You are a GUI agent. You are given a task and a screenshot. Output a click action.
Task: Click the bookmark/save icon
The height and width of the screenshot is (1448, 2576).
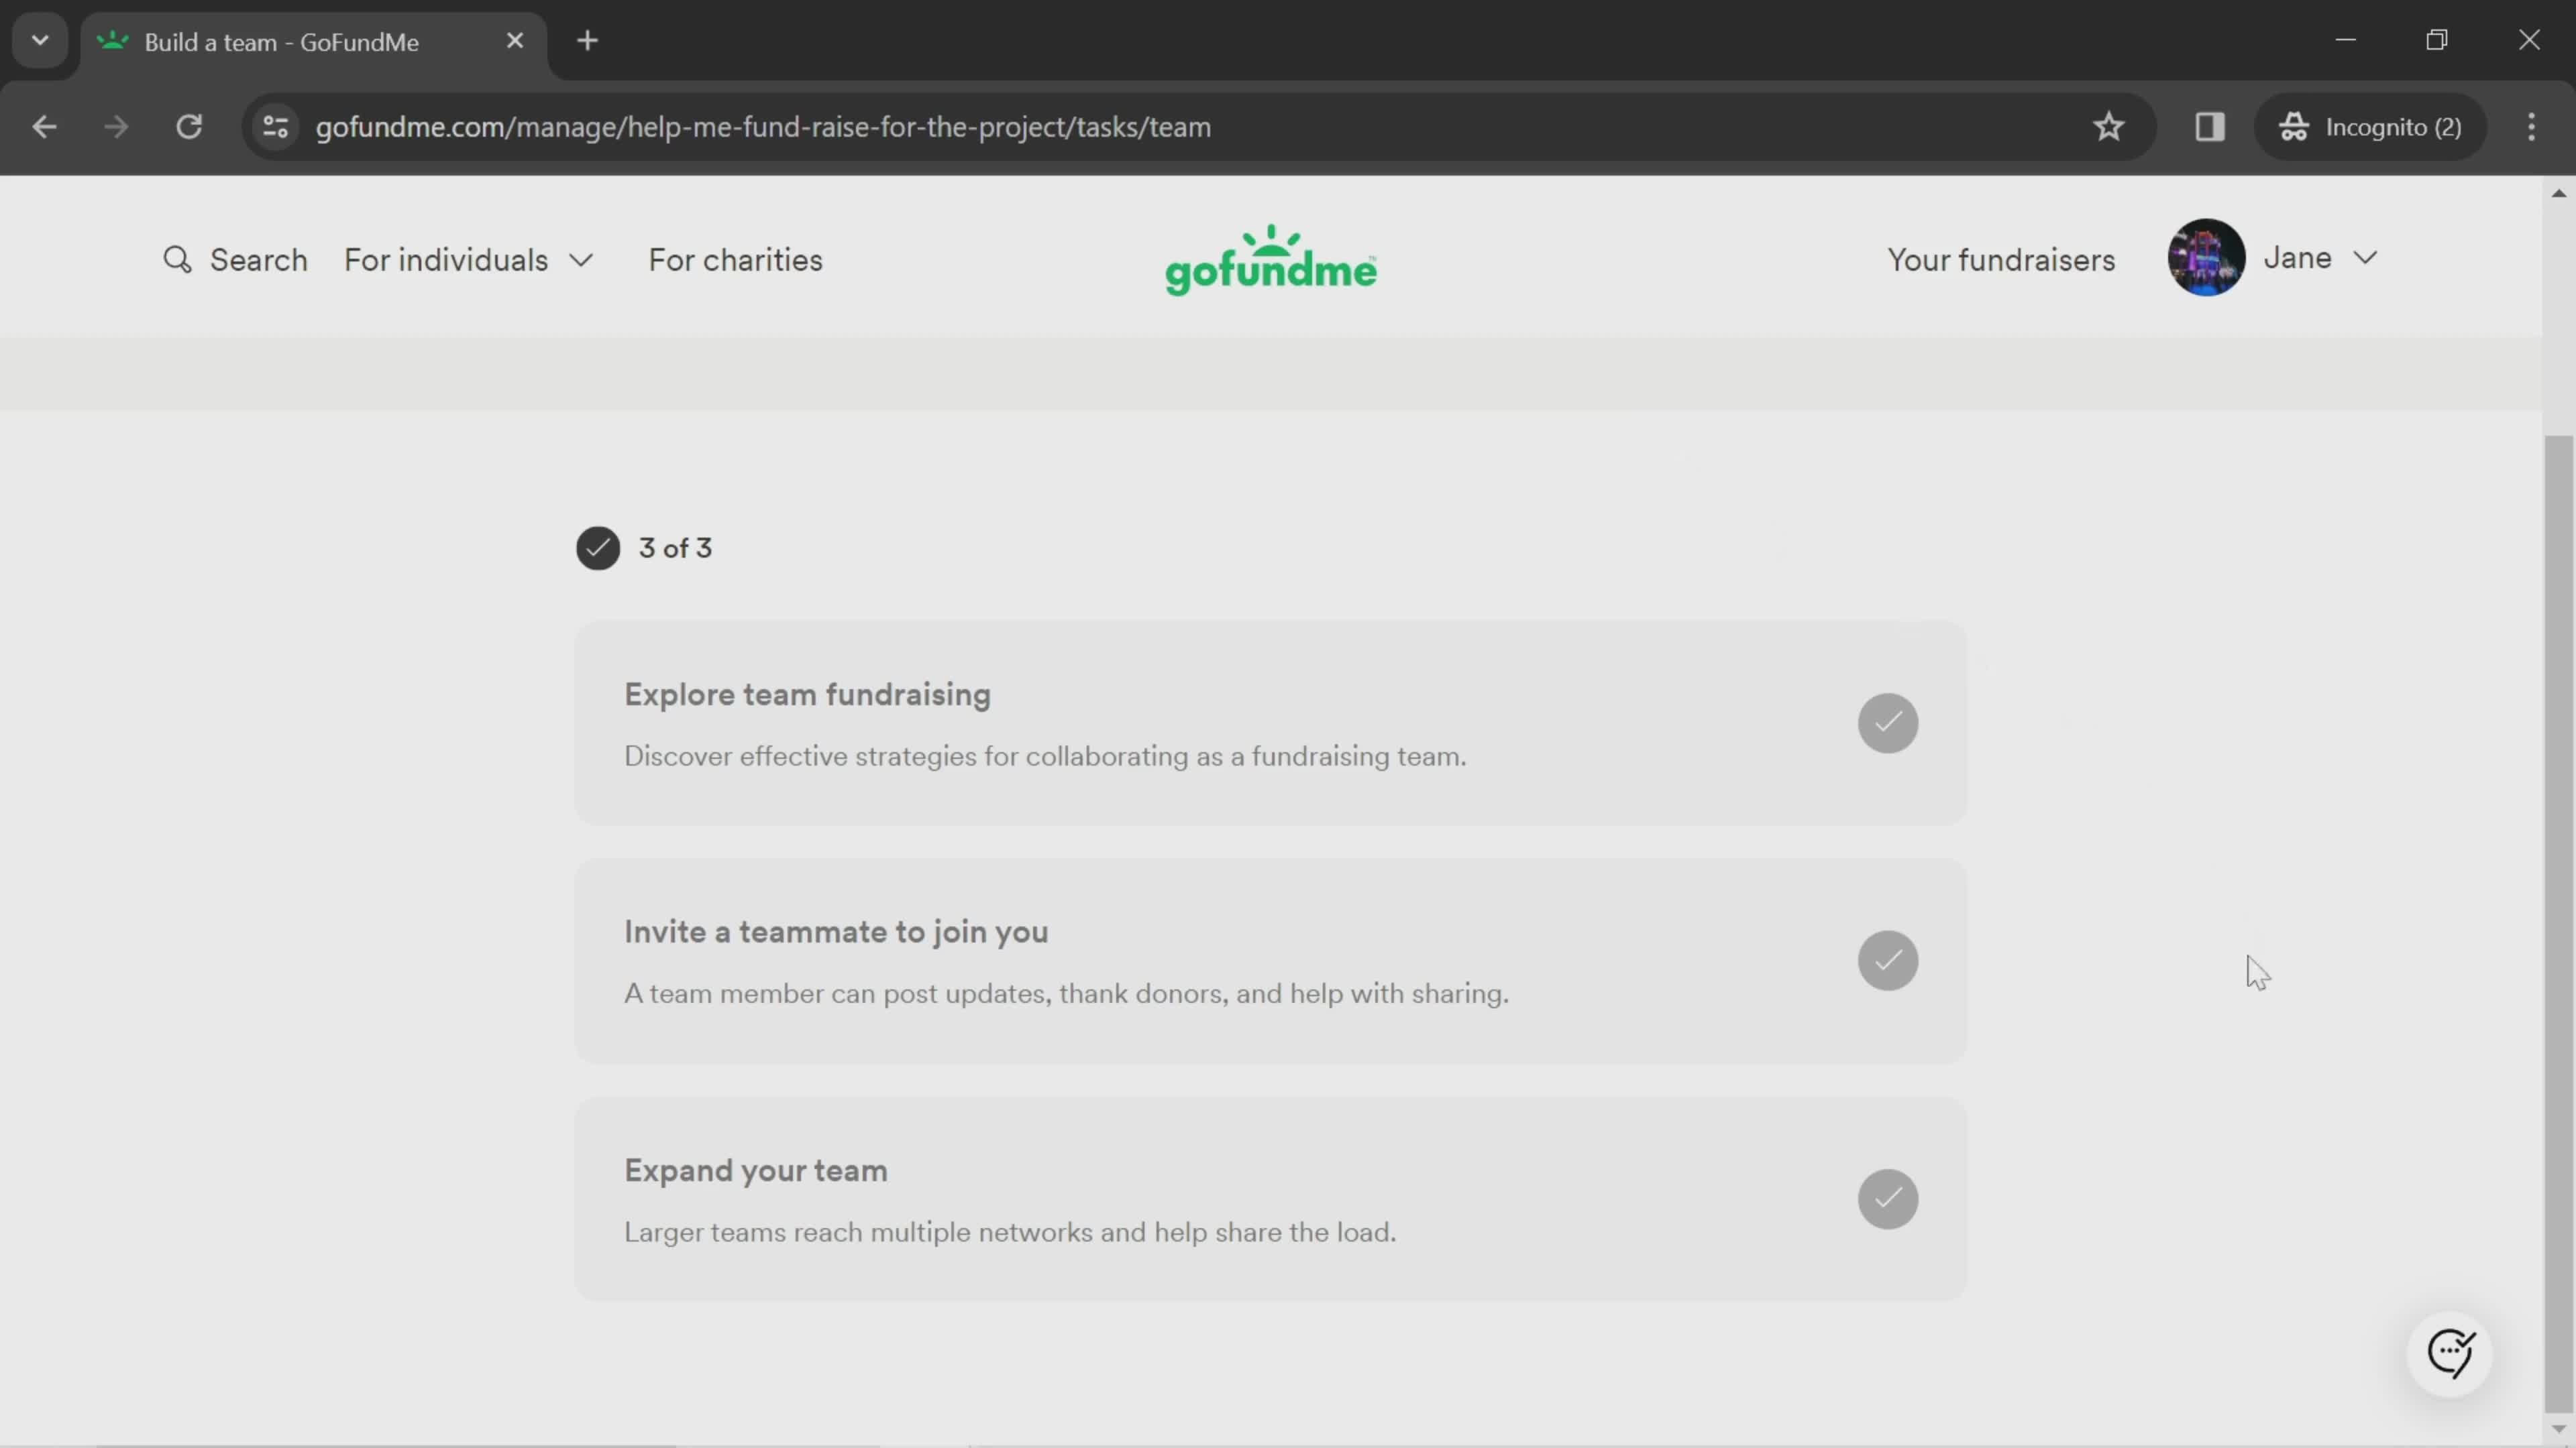2109,125
